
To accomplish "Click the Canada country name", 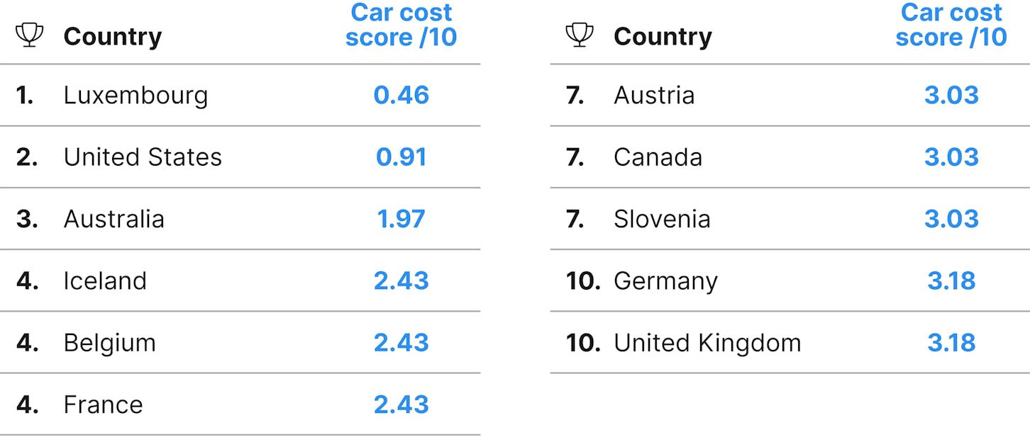I will coord(658,157).
